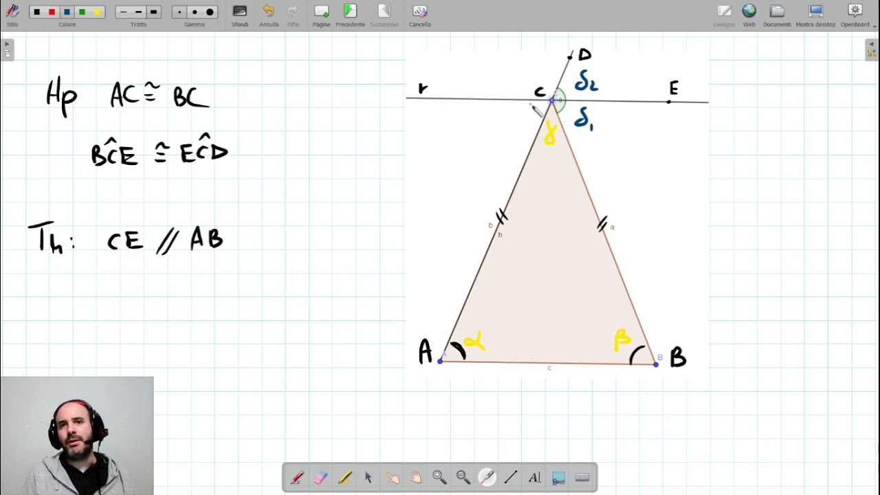Choose the blue pen color

(67, 12)
